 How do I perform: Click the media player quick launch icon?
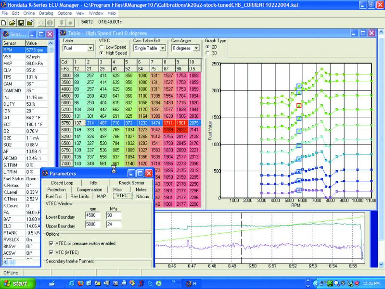132,283
